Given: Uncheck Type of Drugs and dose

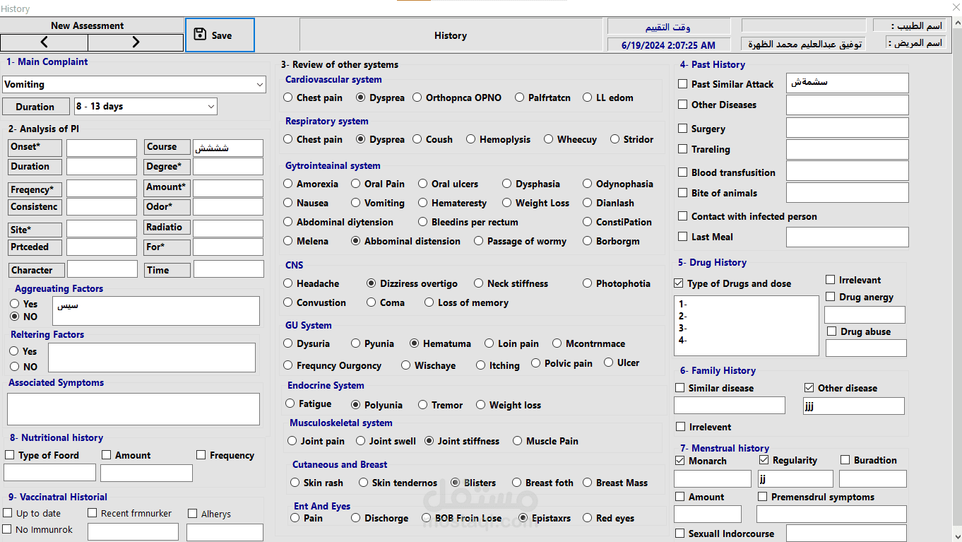Looking at the screenshot, I should (679, 283).
